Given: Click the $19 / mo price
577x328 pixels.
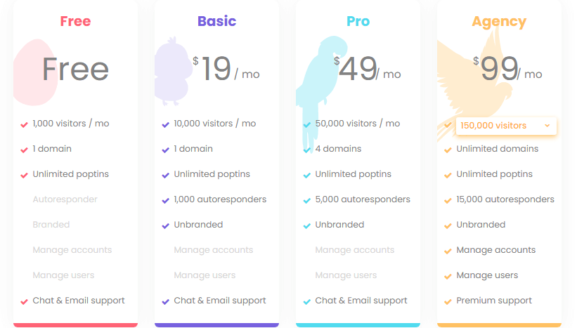Looking at the screenshot, I should point(226,69).
